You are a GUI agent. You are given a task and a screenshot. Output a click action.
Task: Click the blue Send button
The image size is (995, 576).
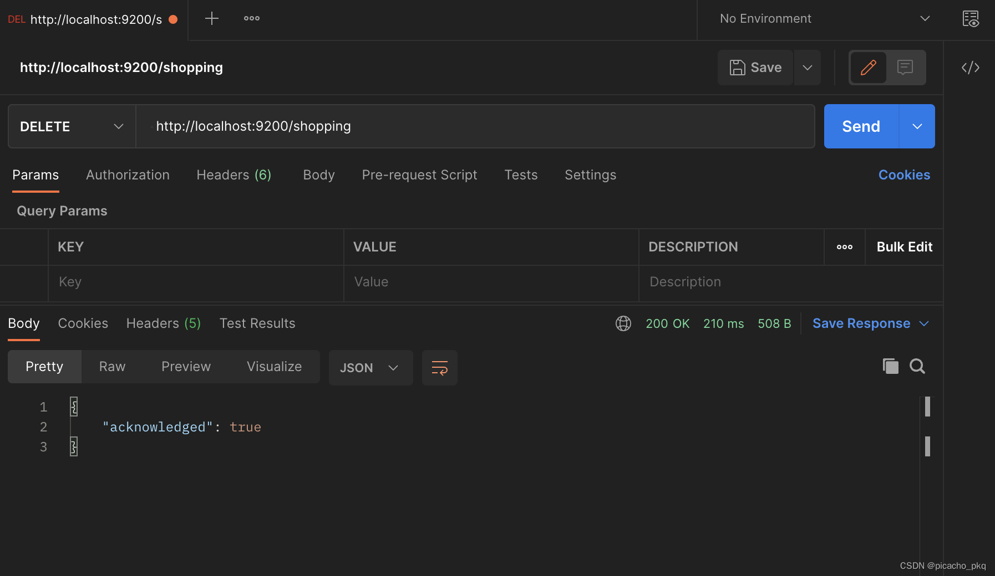[x=861, y=126]
